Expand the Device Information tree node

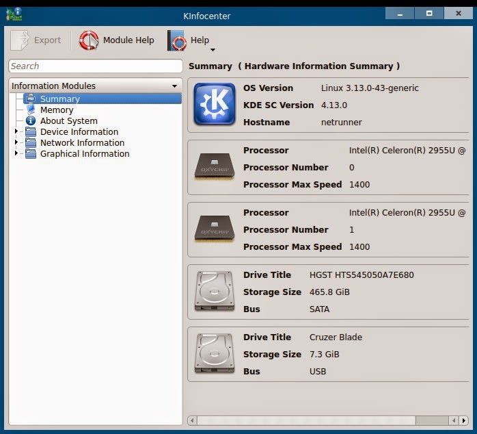pyautogui.click(x=16, y=131)
